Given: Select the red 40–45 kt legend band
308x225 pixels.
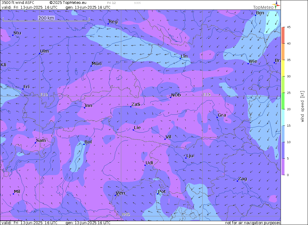Looking at the screenshot, I should click(x=283, y=35).
